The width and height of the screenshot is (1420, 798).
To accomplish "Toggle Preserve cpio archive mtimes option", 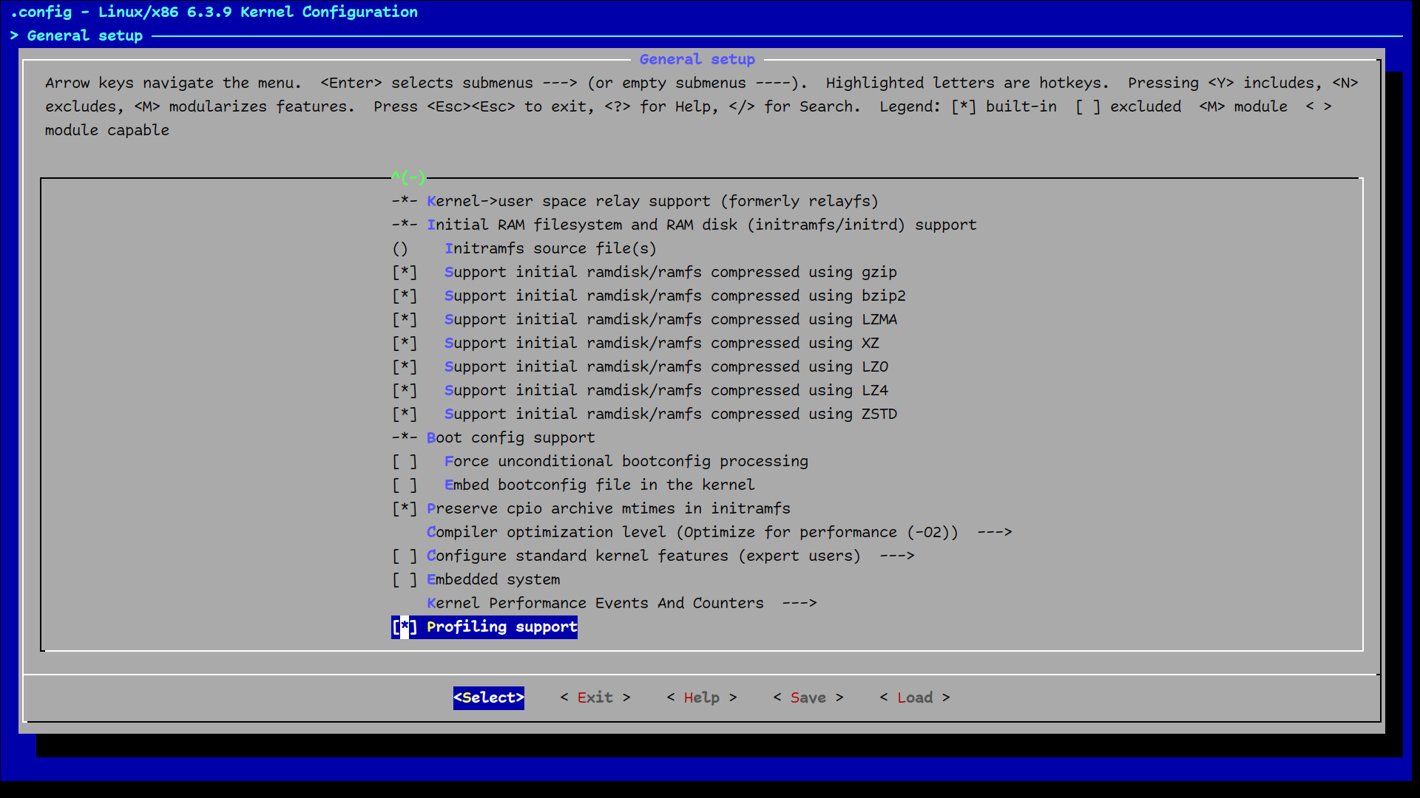I will click(x=405, y=508).
